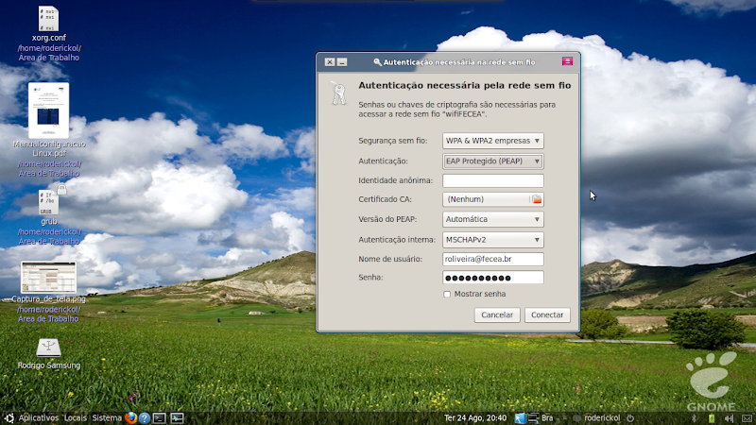
Task: Close the authentication dialog with X button
Action: [x=329, y=62]
